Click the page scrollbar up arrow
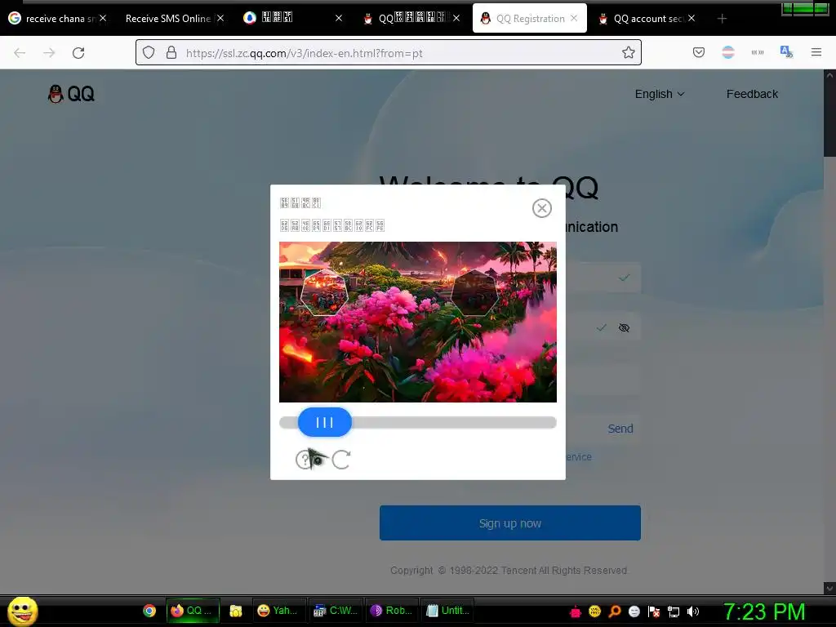836x627 pixels. click(829, 75)
